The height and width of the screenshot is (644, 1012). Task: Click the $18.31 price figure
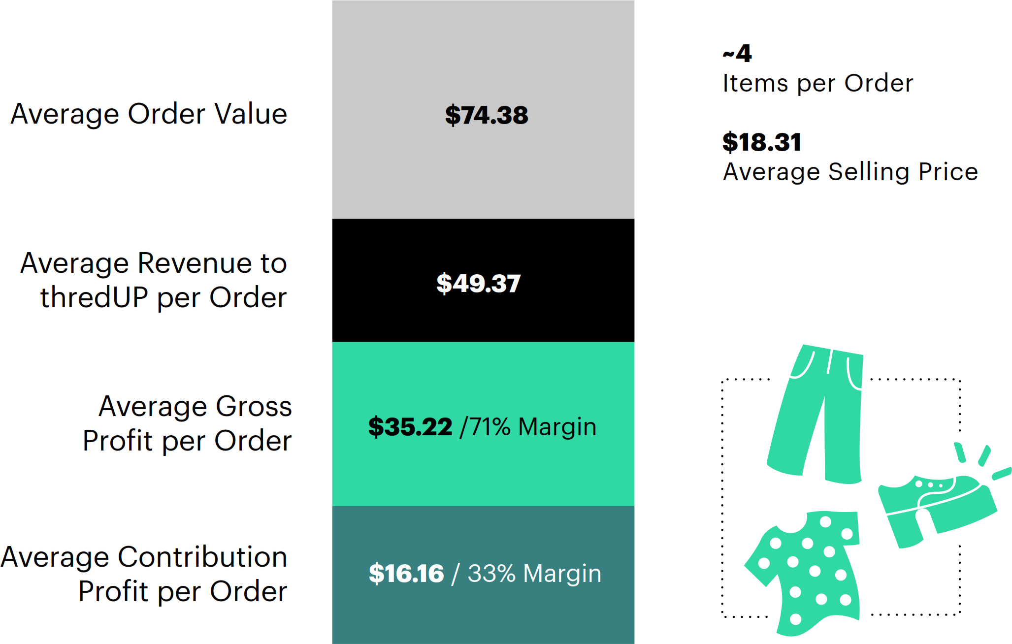click(761, 142)
